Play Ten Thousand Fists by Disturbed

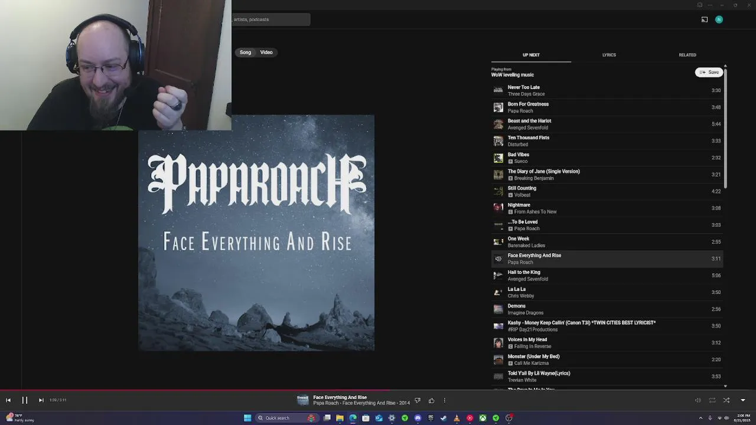607,141
